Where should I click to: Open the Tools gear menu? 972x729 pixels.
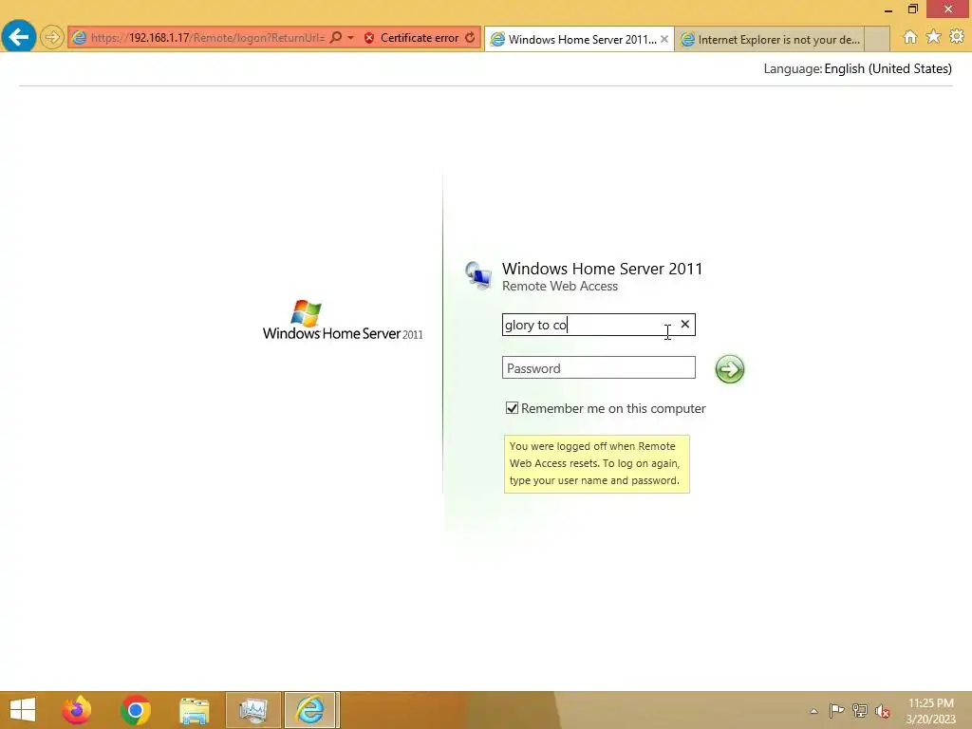point(957,37)
